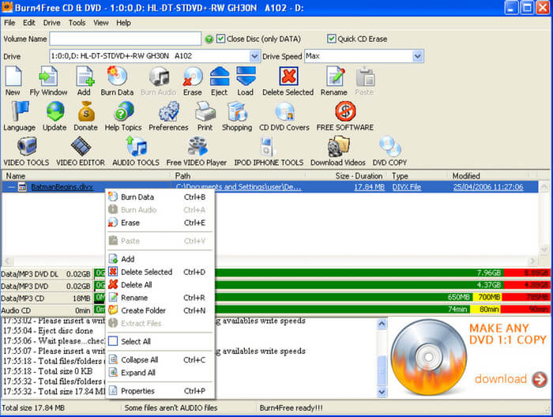The height and width of the screenshot is (417, 553).
Task: Open the Drive menu
Action: tap(52, 23)
